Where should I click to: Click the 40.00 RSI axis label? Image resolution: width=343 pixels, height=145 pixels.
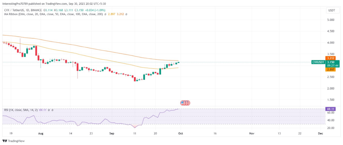(x=330, y=120)
